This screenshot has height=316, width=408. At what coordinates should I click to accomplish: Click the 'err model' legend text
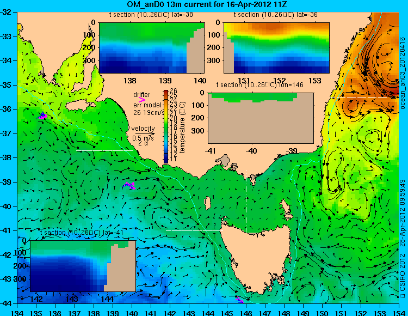click(147, 105)
